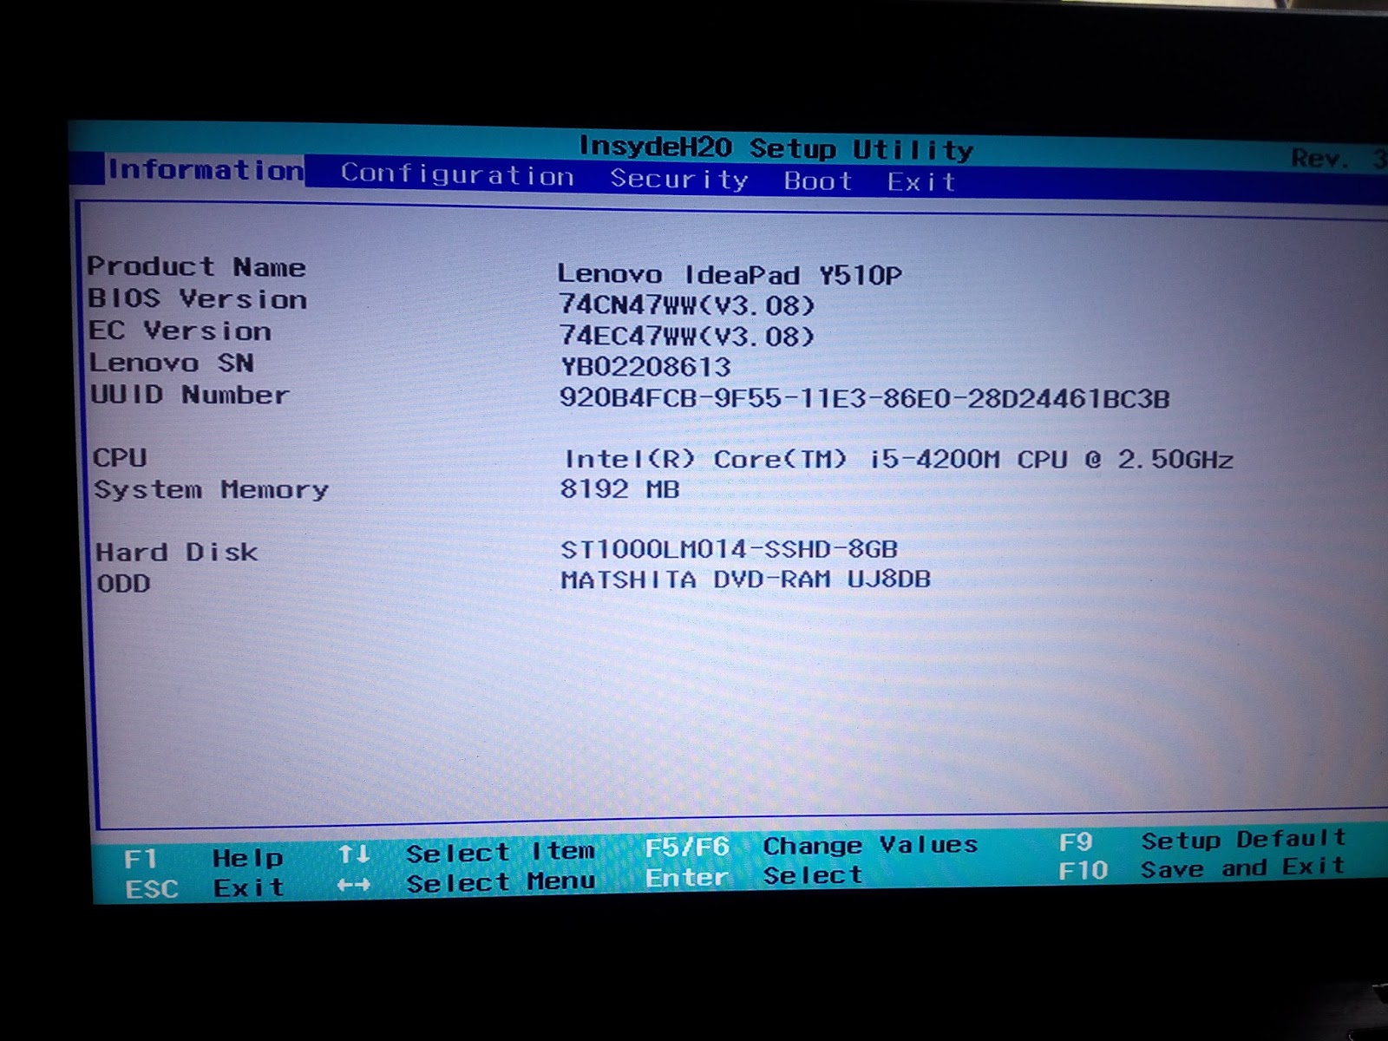1388x1041 pixels.
Task: Click the left/right arrows icon
Action: (354, 886)
